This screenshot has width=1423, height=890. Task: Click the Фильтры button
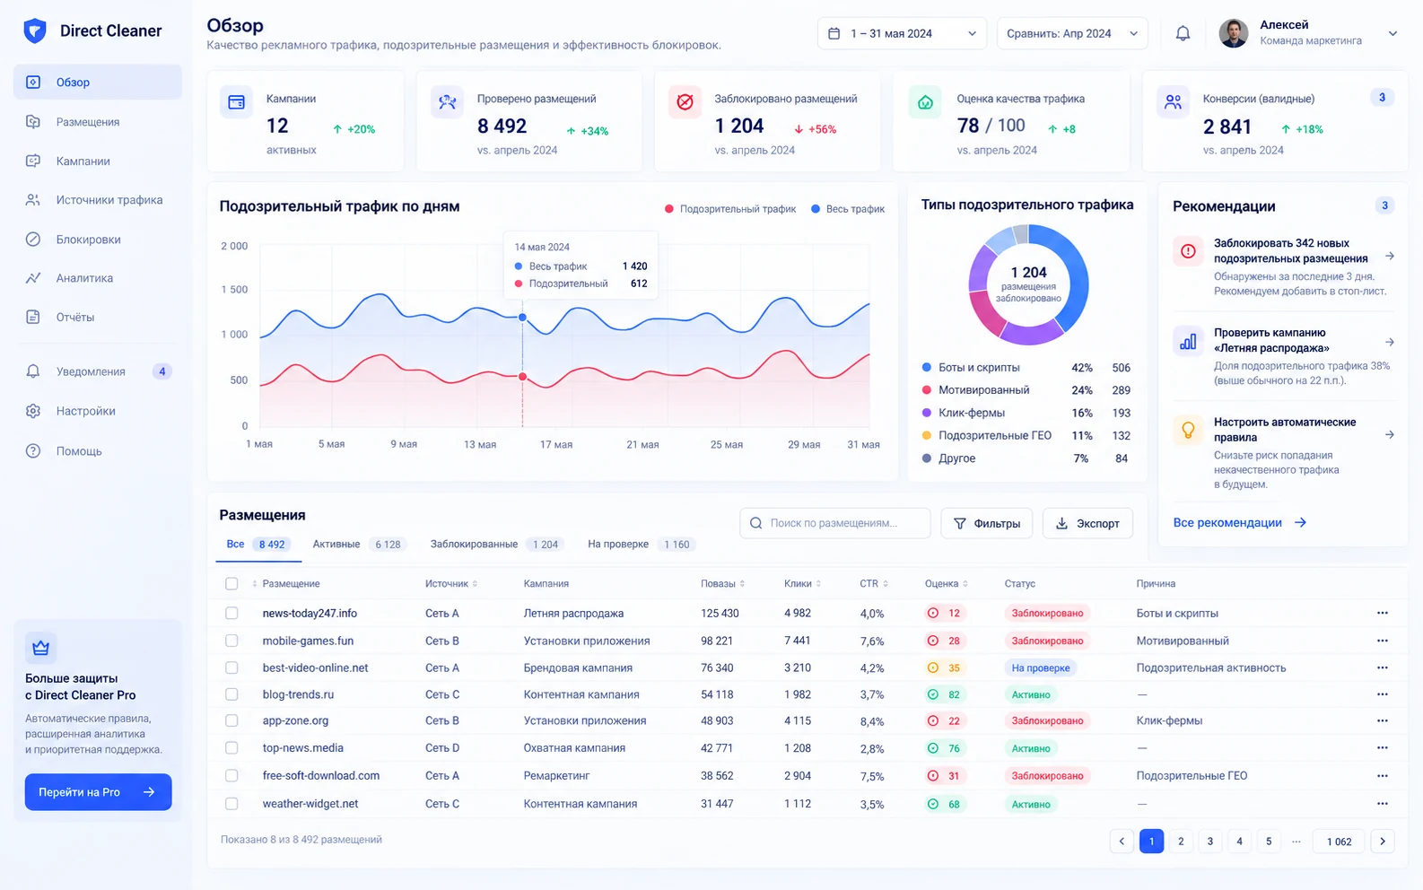click(x=987, y=523)
